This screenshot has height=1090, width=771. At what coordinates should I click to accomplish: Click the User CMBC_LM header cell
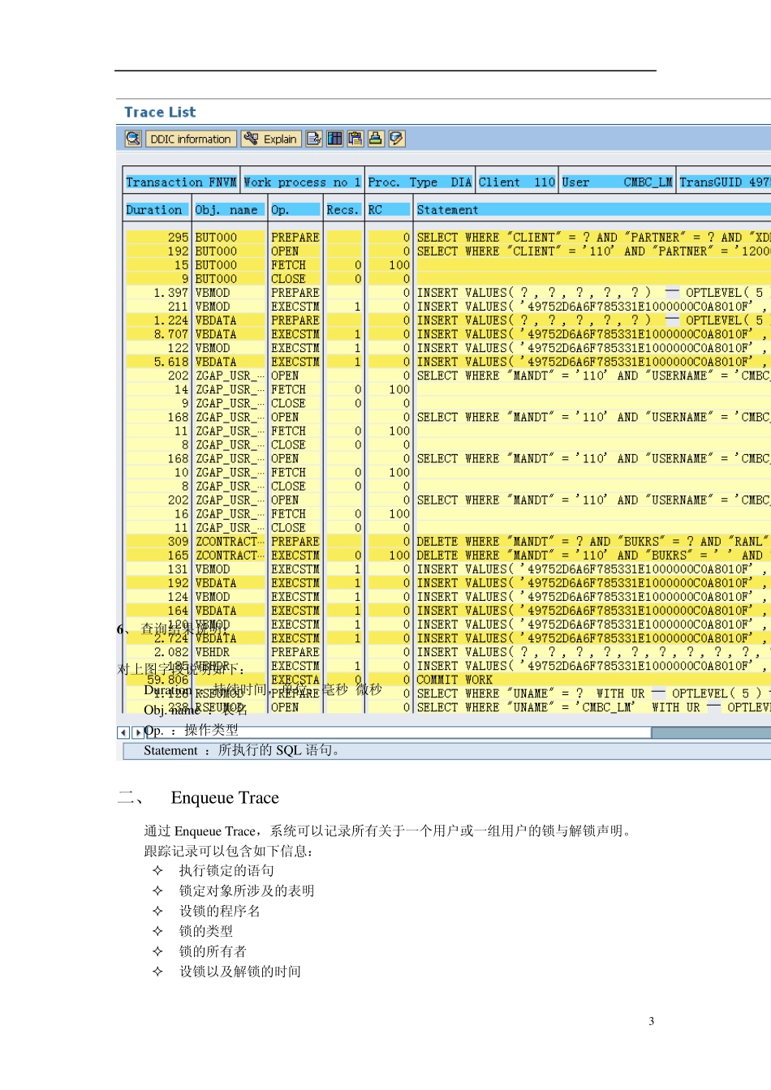(618, 182)
